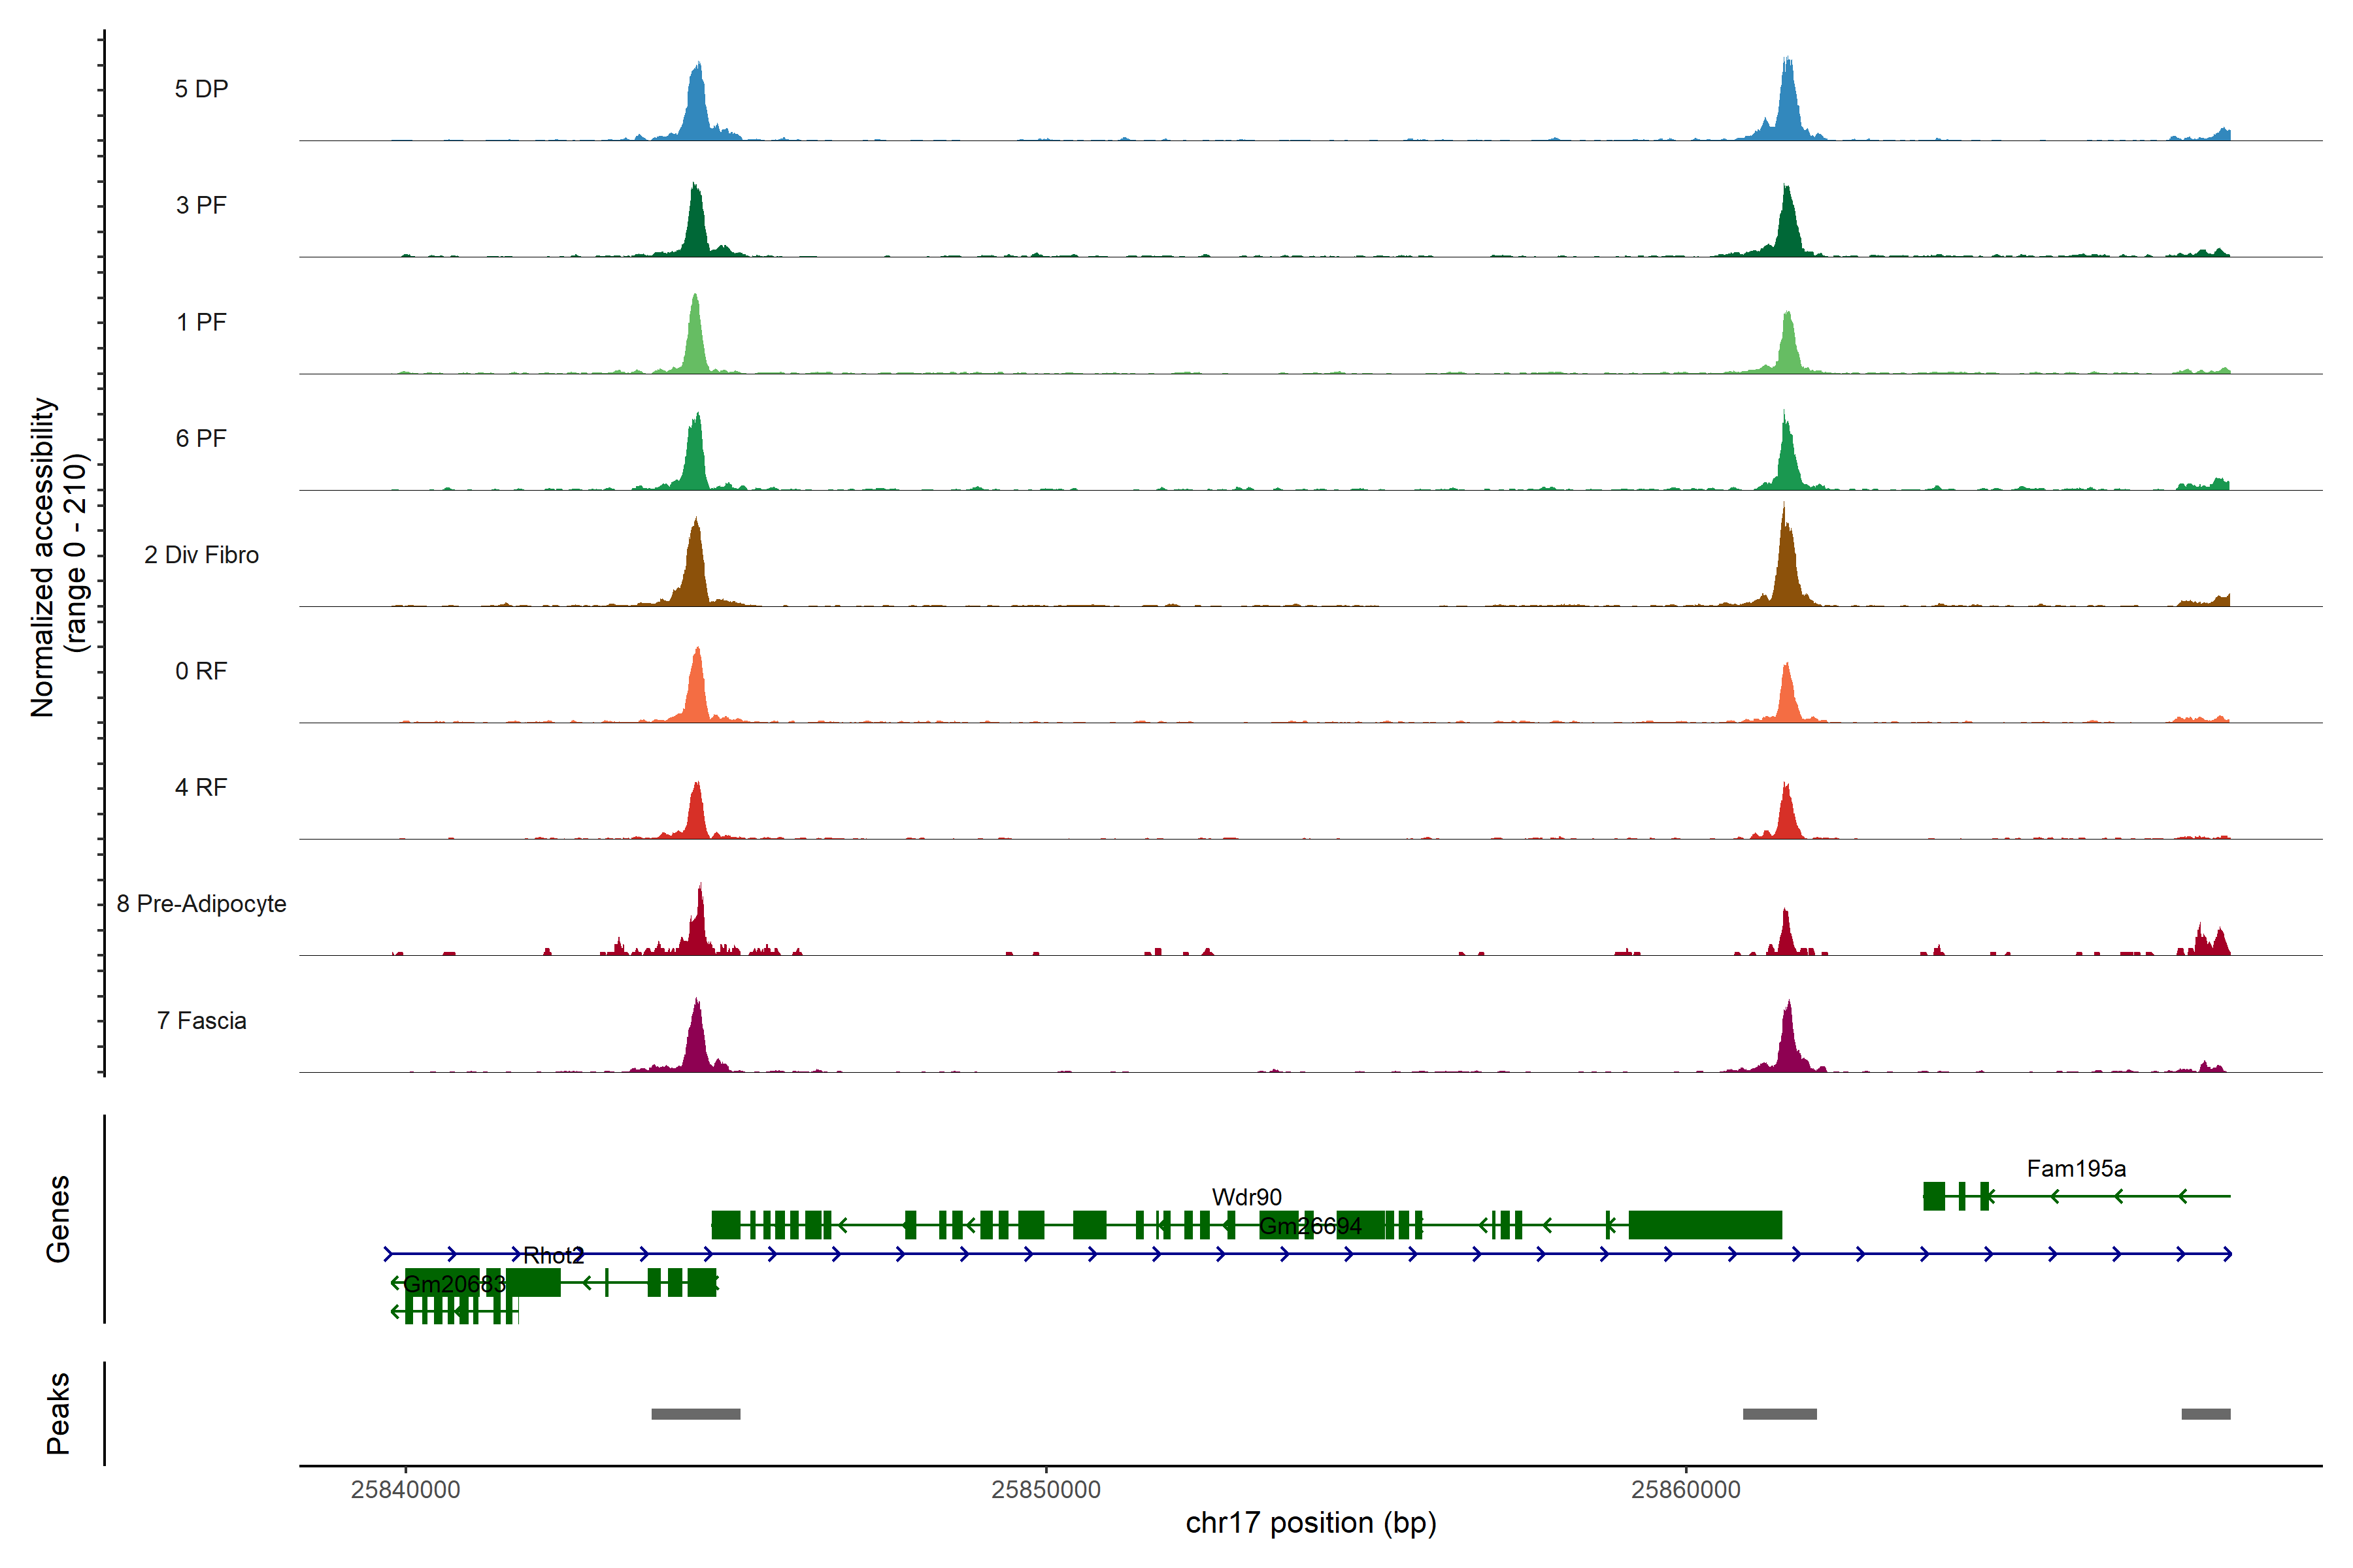2353x1568 pixels.
Task: Click the 7 Fascia track label
Action: 201,1020
